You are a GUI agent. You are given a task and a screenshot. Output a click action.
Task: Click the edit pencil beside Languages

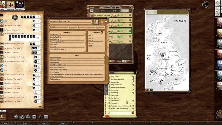click(x=102, y=32)
